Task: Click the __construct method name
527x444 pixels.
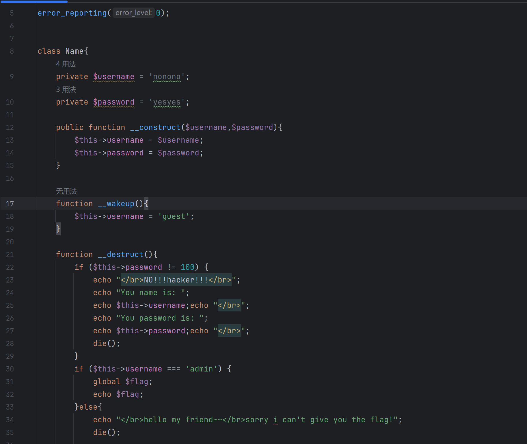Action: [155, 128]
